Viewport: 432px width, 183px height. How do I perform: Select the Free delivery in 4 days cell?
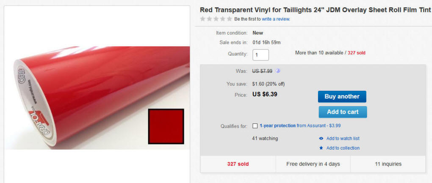click(x=313, y=164)
